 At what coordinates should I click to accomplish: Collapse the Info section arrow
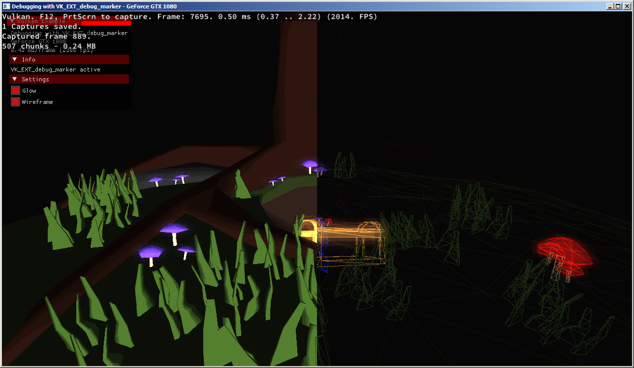click(x=15, y=60)
